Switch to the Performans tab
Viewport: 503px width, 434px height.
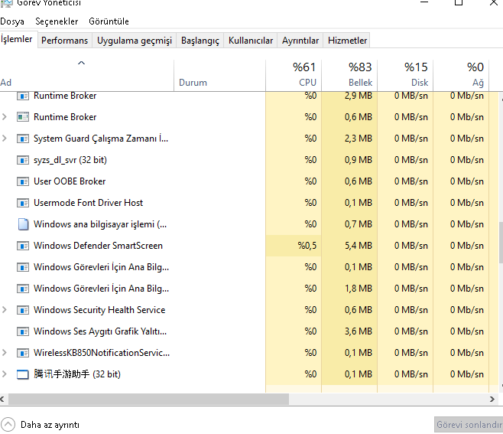coord(64,41)
